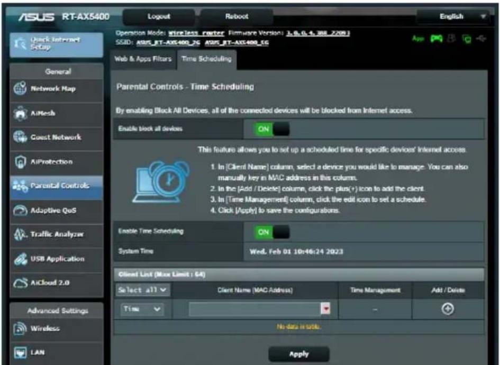Open the Wireless signal icon

coord(20,328)
